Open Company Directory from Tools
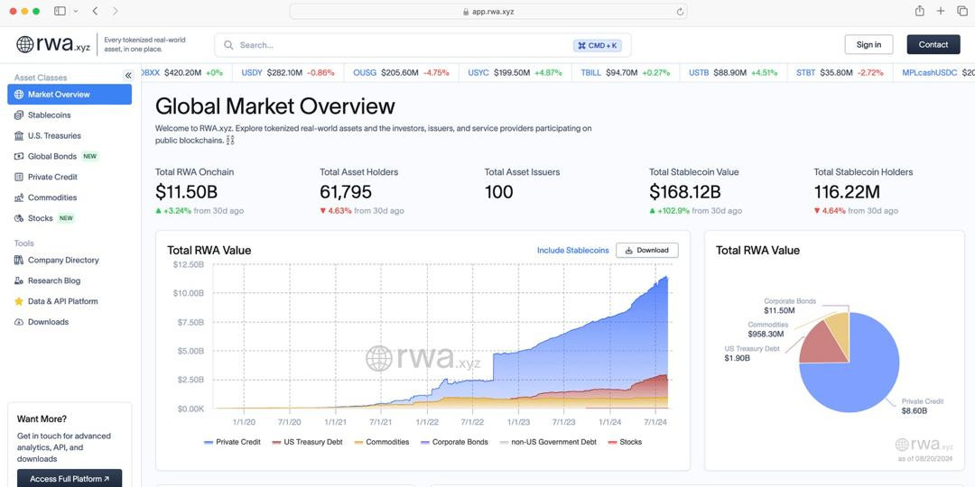 tap(62, 260)
